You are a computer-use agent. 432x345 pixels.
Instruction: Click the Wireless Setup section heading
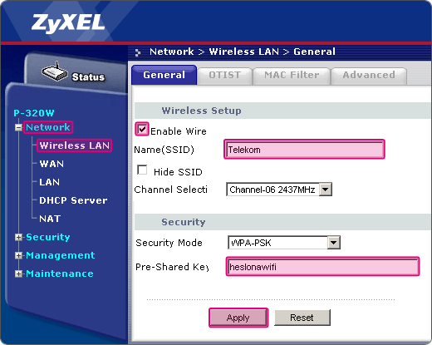click(x=201, y=111)
